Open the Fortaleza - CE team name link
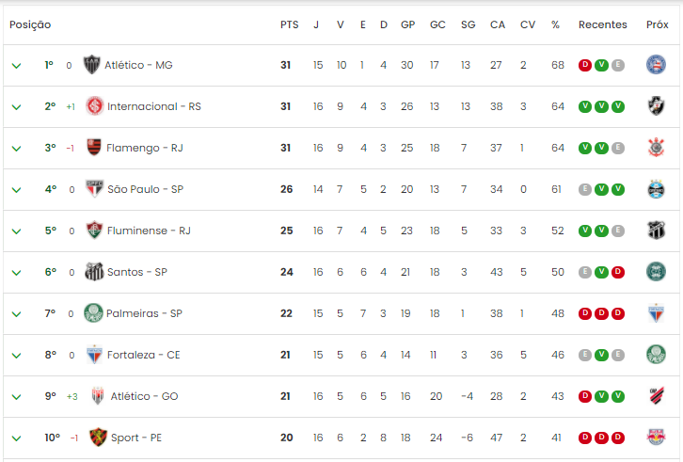Image resolution: width=683 pixels, height=462 pixels. pyautogui.click(x=144, y=355)
